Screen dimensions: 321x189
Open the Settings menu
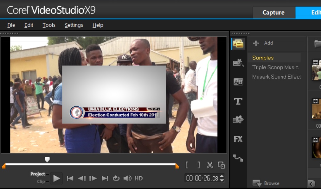pyautogui.click(x=74, y=25)
